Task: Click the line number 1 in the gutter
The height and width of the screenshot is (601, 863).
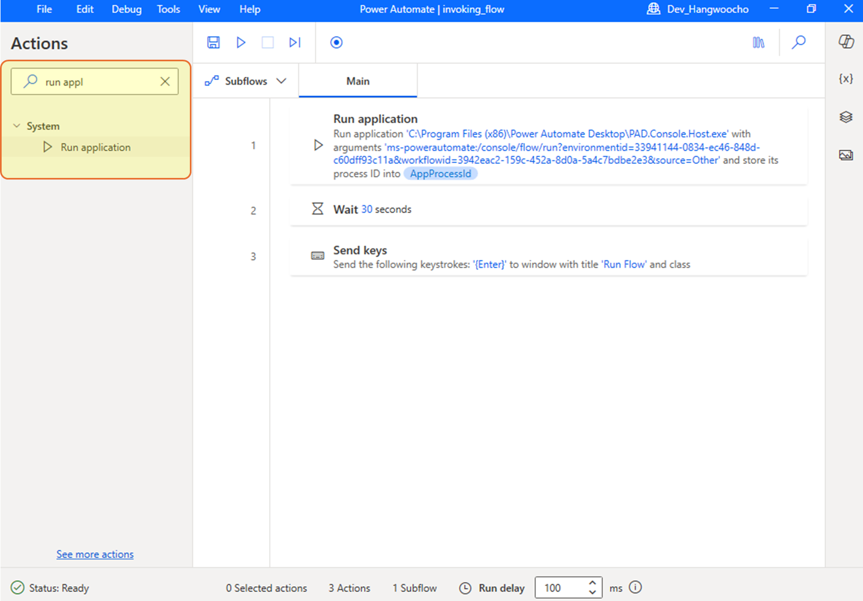Action: [x=253, y=145]
